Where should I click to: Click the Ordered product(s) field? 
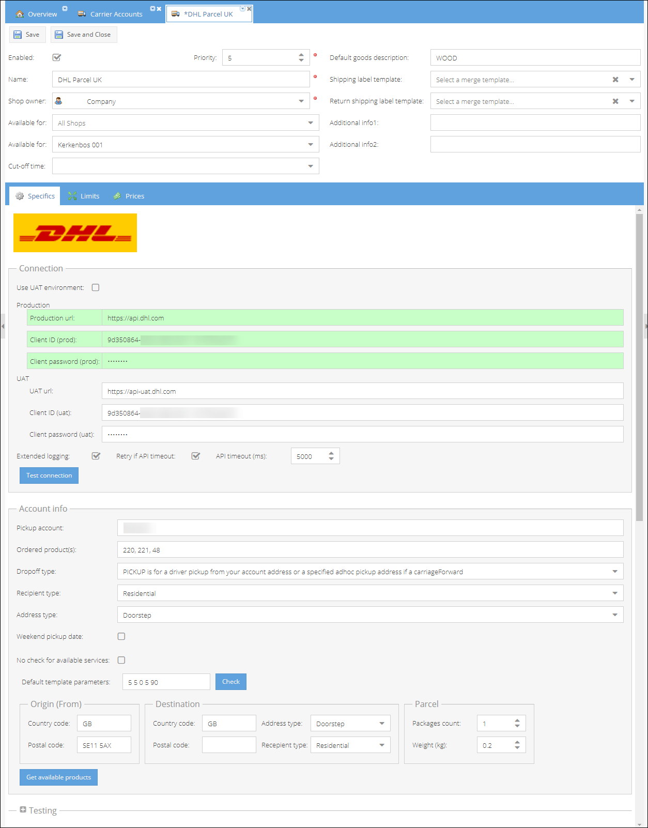click(370, 550)
